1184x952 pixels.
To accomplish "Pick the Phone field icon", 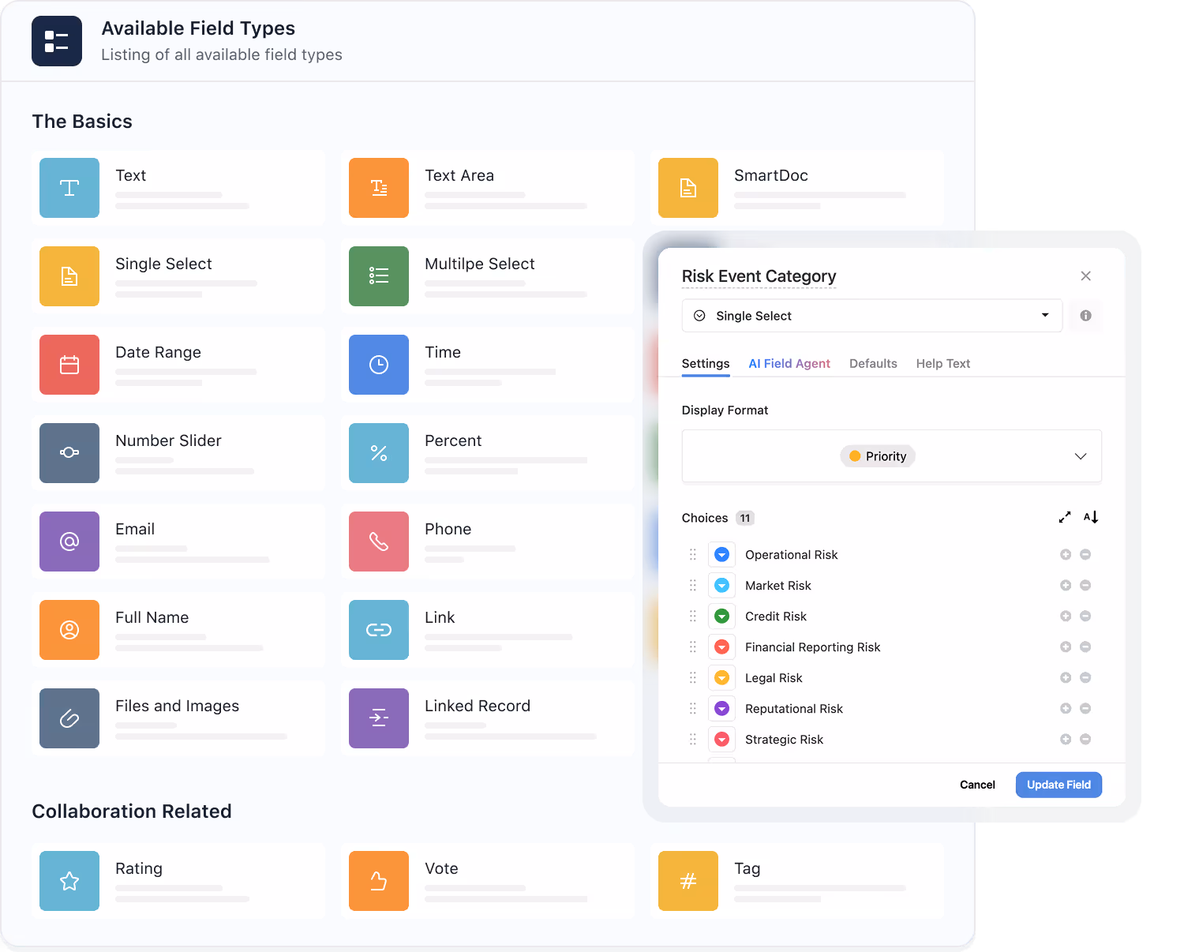I will tap(379, 542).
